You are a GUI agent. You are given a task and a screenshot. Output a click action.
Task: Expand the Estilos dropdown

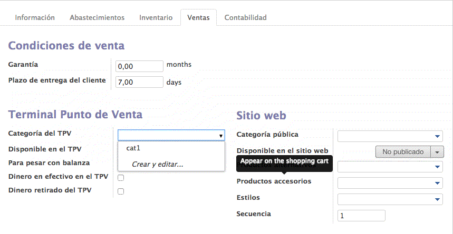(x=438, y=200)
